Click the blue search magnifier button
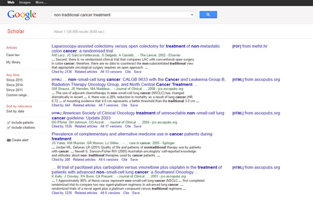Viewport: 313px width, 197px height. point(208,15)
